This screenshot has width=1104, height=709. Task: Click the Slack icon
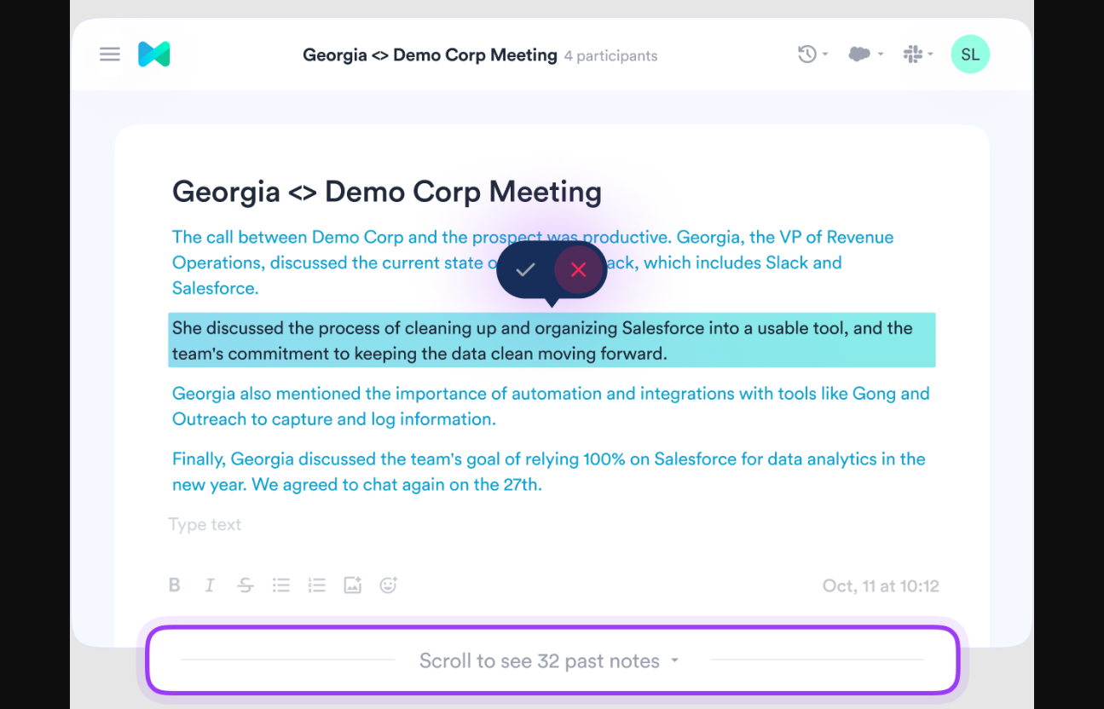pos(912,55)
